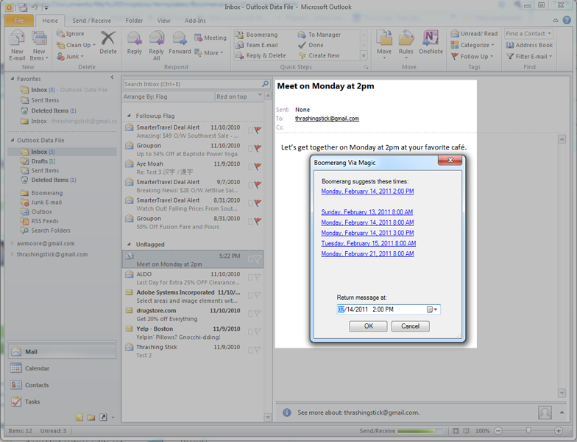Toggle flag on SmarterTravel Deal Alert 9/7/2010
This screenshot has width=577, height=442.
point(258,184)
